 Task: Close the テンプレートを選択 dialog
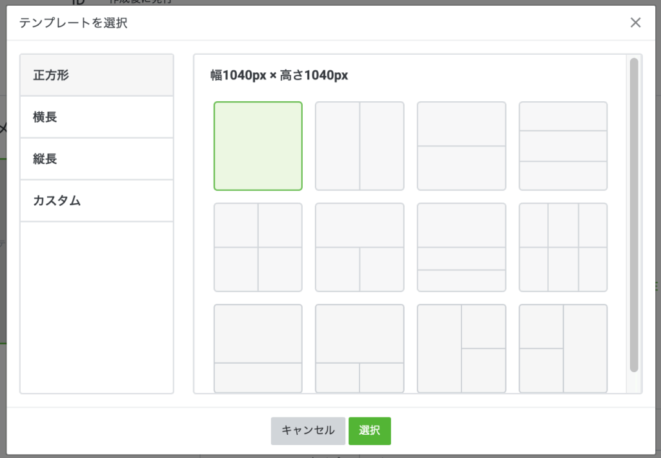(635, 23)
